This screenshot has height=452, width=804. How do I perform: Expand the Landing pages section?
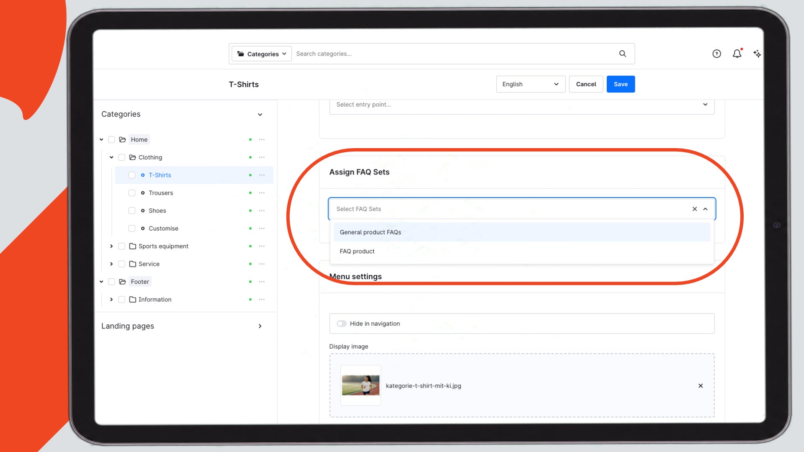(x=260, y=326)
